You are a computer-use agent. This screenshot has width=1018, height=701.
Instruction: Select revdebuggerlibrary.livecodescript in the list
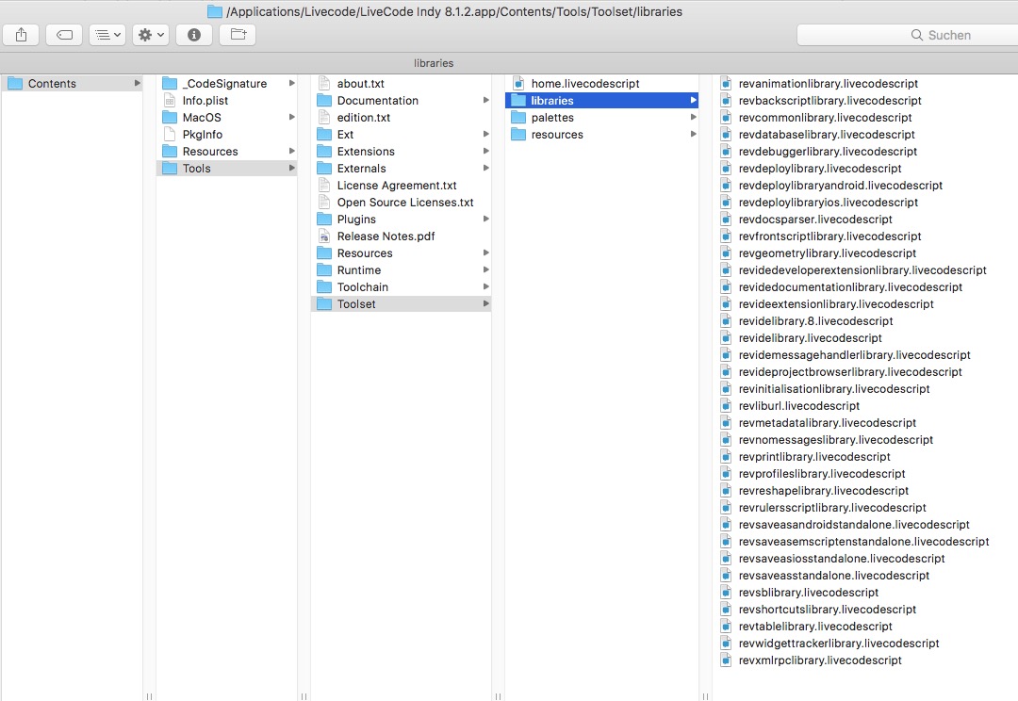point(827,152)
